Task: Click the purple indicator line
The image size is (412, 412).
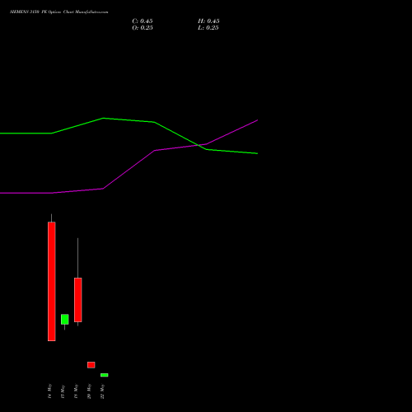Action: (x=129, y=170)
